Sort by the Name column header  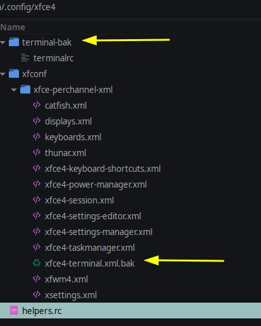pos(13,27)
